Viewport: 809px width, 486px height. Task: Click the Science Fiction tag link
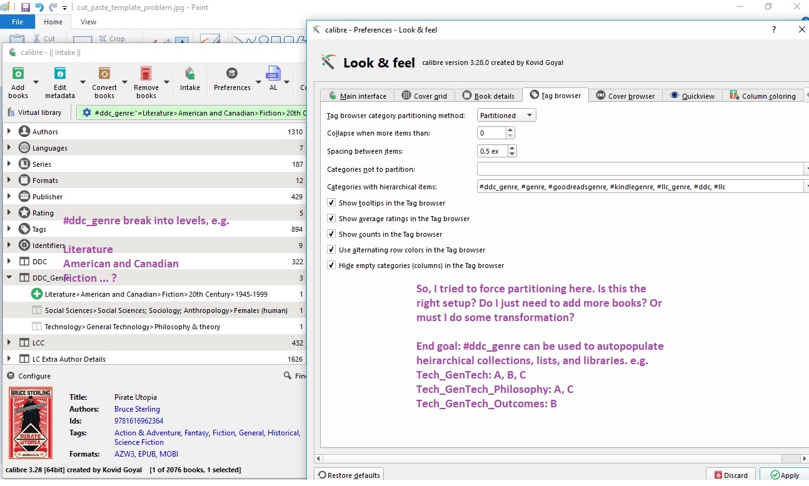pyautogui.click(x=139, y=442)
